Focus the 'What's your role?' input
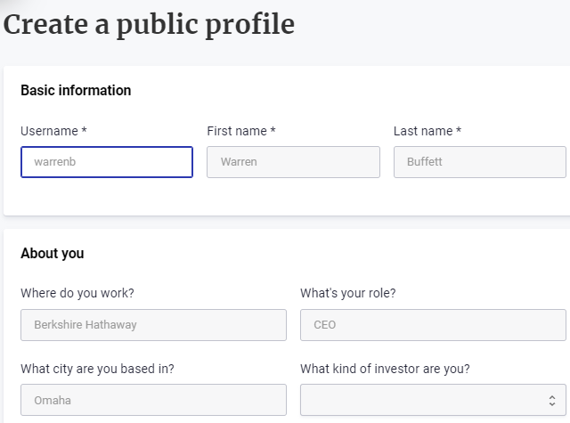Viewport: 570px width, 423px height. coord(433,325)
